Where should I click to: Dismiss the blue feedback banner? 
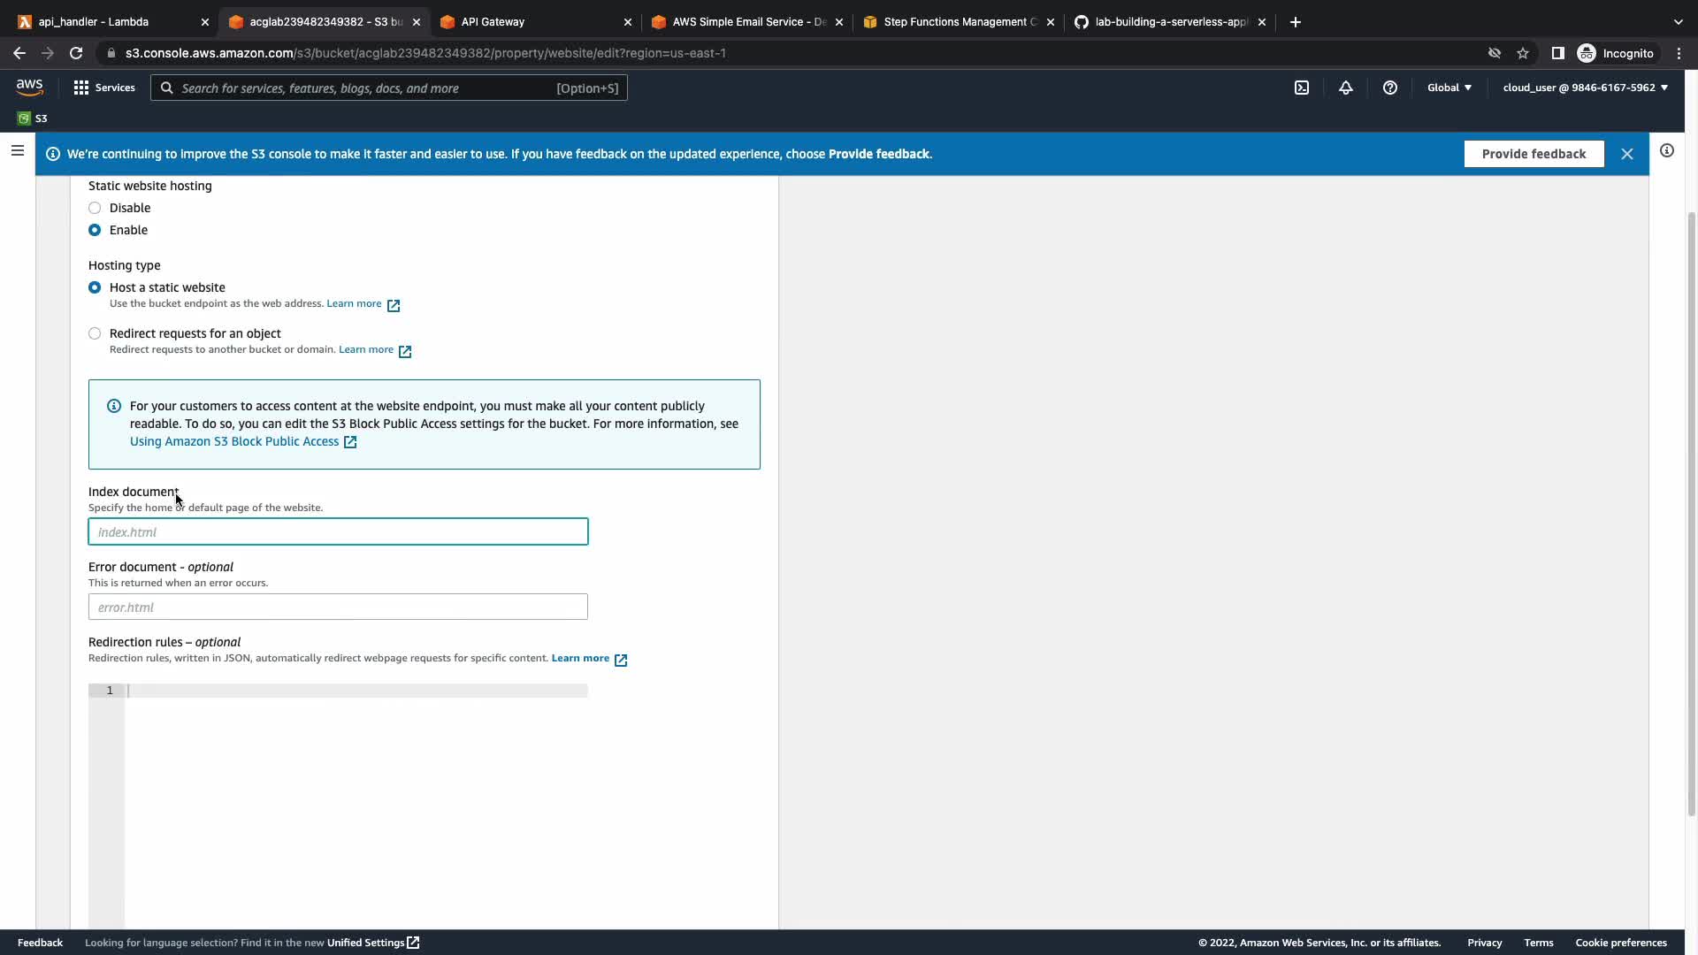click(x=1626, y=154)
